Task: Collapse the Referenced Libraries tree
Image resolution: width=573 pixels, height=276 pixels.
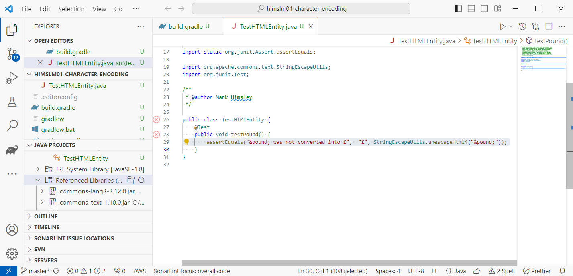Action: [x=38, y=180]
